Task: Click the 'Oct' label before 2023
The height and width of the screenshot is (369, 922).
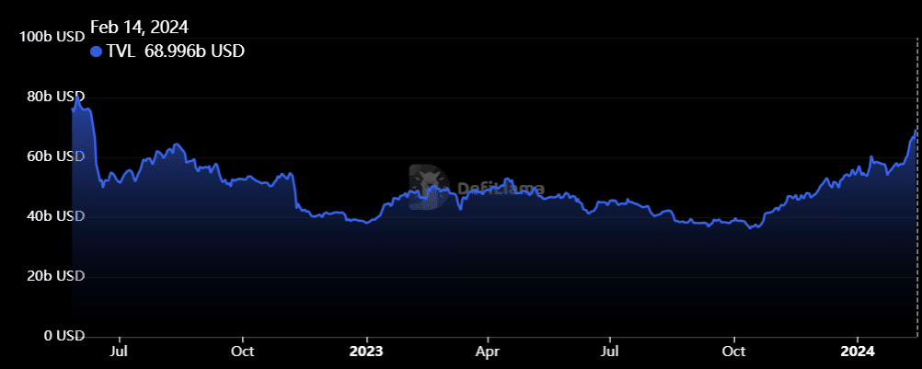Action: pyautogui.click(x=242, y=352)
